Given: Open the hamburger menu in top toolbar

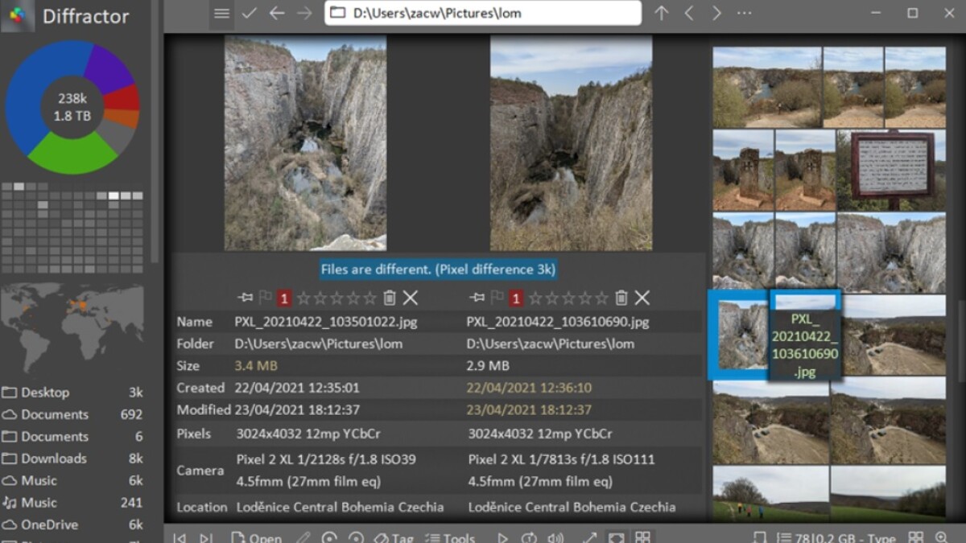Looking at the screenshot, I should point(221,14).
